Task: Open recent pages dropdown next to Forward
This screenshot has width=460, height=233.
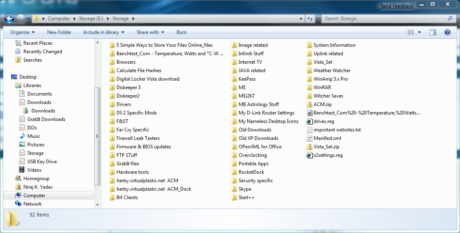Action: click(x=29, y=19)
